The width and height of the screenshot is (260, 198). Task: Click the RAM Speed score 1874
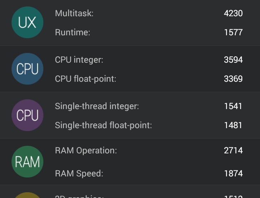click(x=233, y=173)
